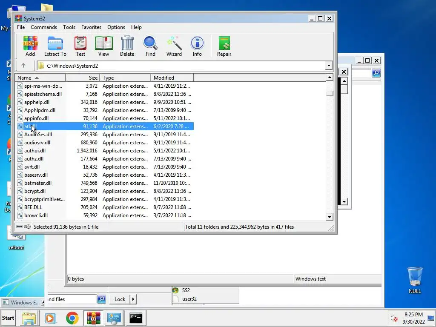Select AudioSes.dll file

(105, 134)
